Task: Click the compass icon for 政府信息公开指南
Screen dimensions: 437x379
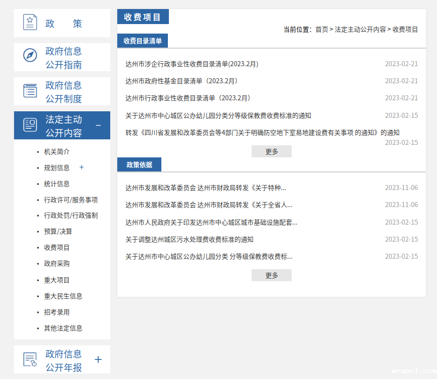Action: click(x=30, y=55)
